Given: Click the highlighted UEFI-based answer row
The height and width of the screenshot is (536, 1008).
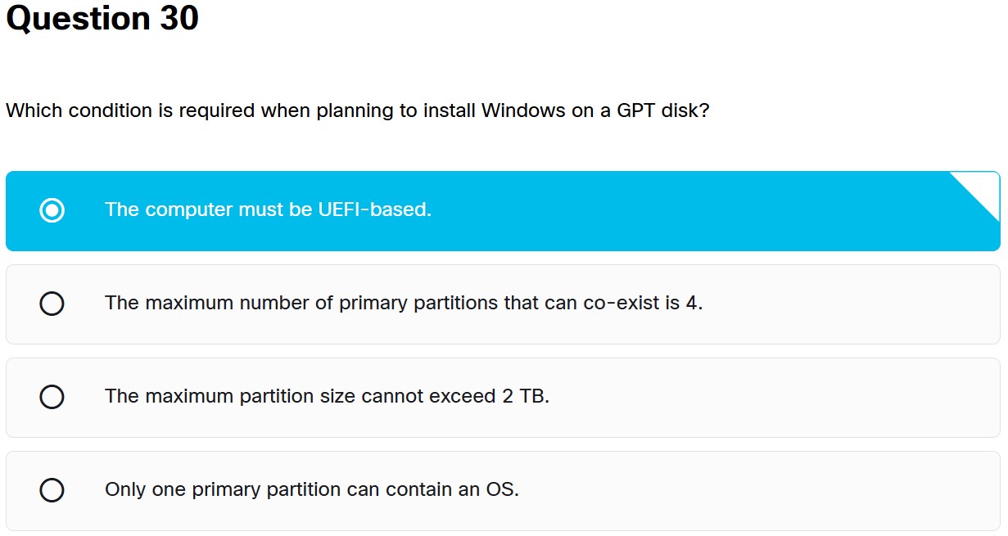Looking at the screenshot, I should click(491, 210).
